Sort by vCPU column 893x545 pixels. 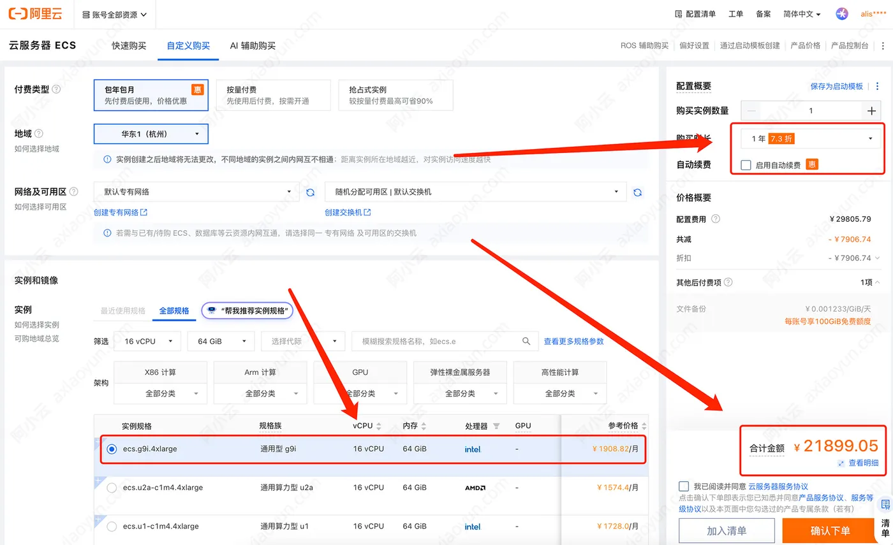point(379,426)
